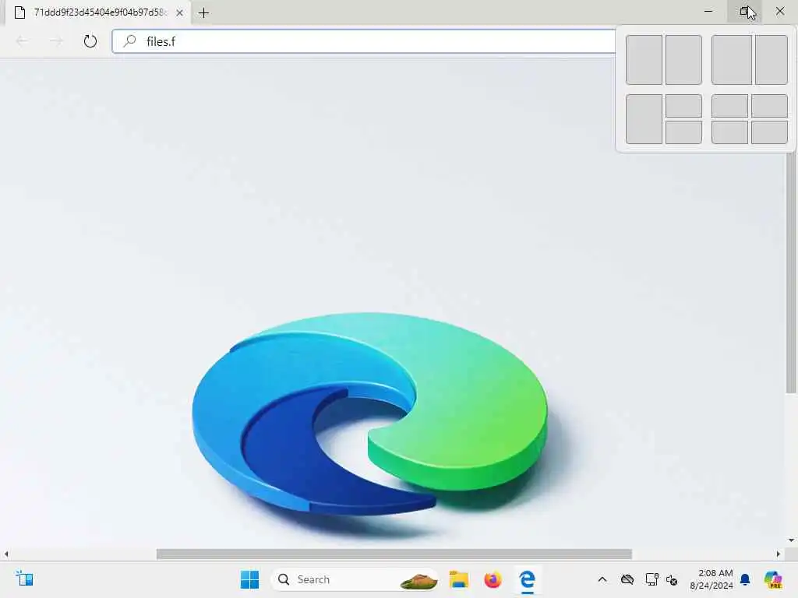Click the vertical scrollbar down arrow
Image resolution: width=798 pixels, height=598 pixels.
[x=791, y=540]
